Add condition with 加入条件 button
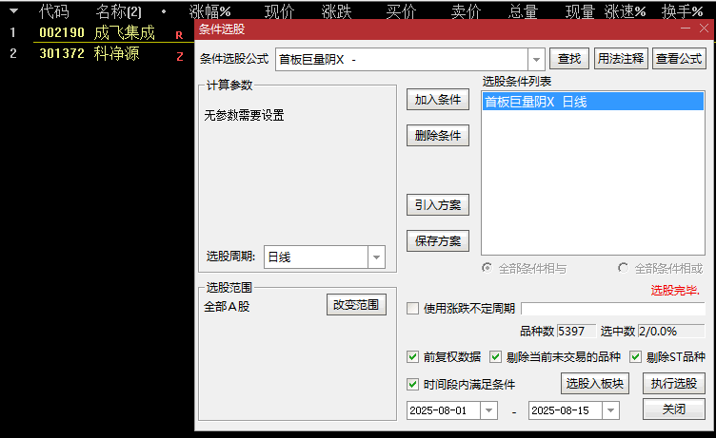 click(437, 100)
